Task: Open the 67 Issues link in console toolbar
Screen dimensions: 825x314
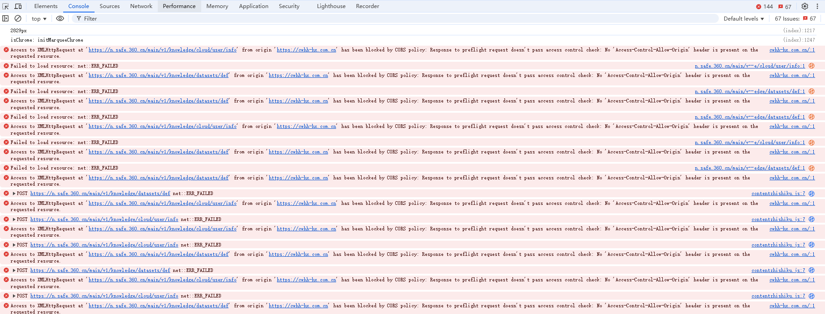Action: 795,19
